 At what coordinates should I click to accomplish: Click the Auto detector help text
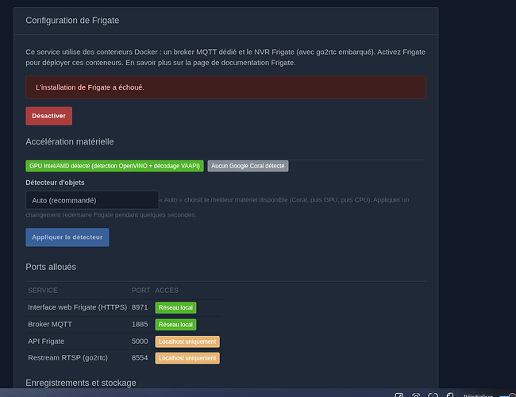click(218, 207)
